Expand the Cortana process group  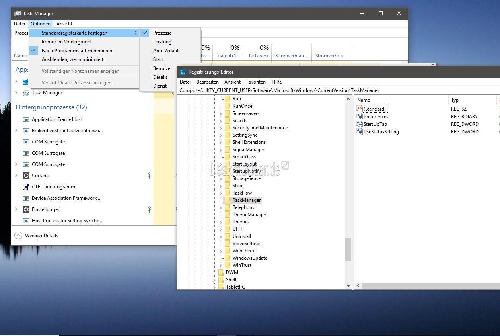16,176
